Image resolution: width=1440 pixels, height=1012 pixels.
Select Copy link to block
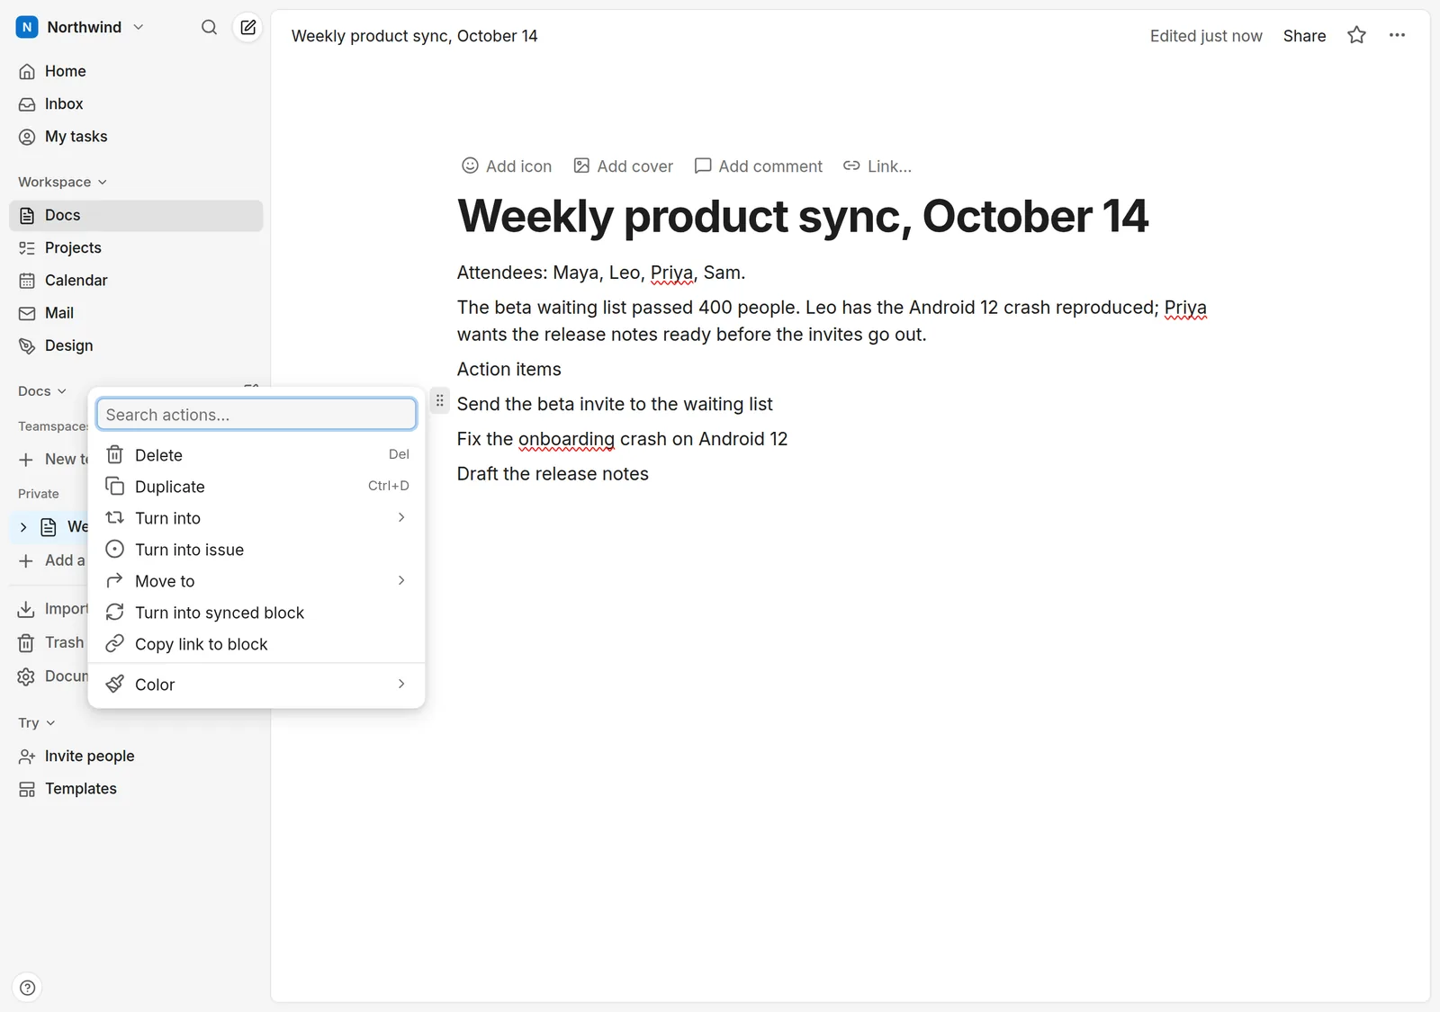(256, 644)
